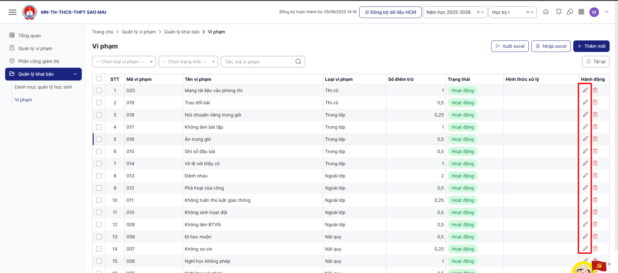618x273 pixels.
Task: Check the box for row 020
Action: (x=99, y=90)
